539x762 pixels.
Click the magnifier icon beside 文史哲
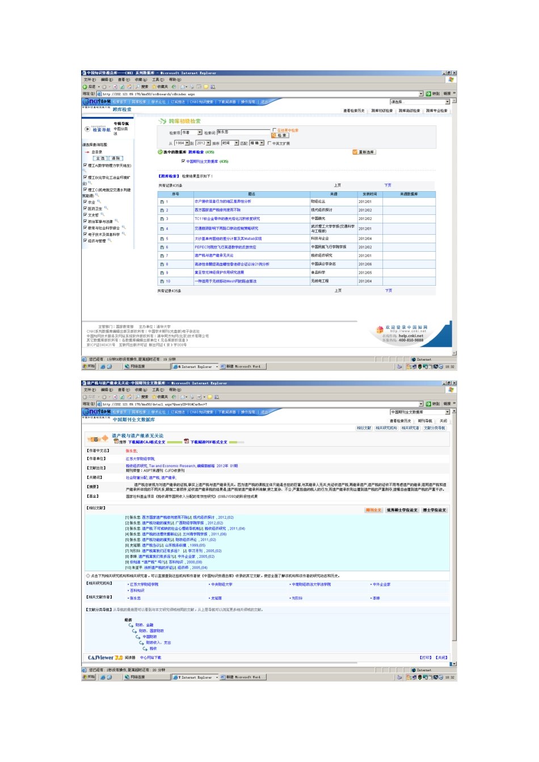click(102, 214)
